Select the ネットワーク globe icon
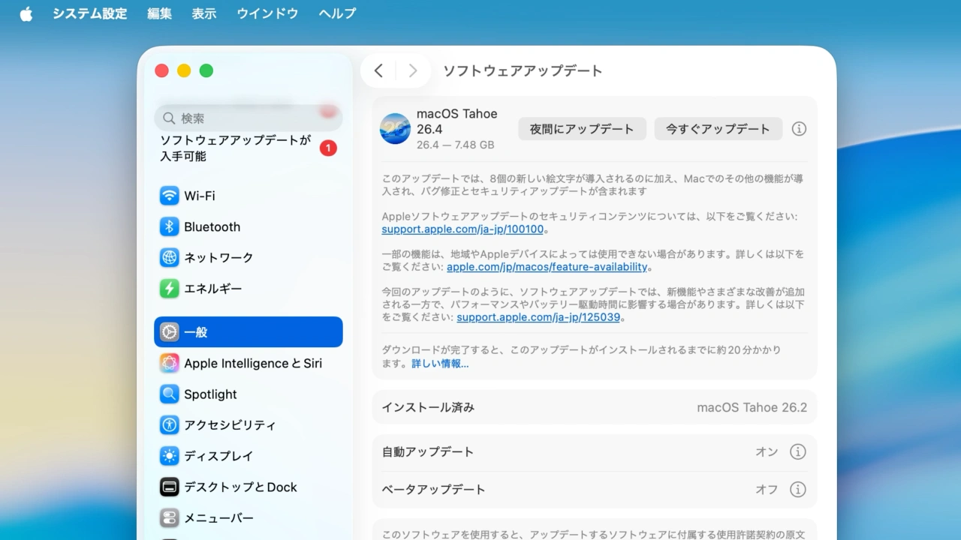The image size is (961, 540). coord(170,257)
